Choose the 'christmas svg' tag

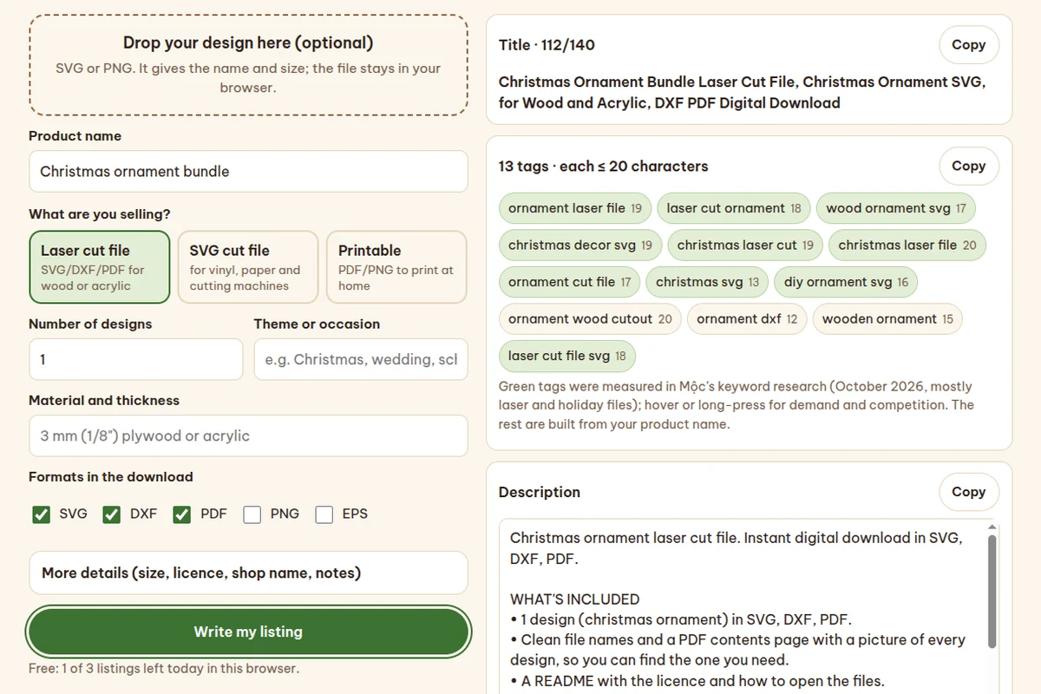coord(707,282)
